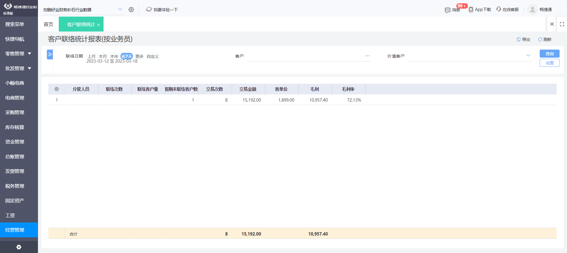Click the 导出 export icon
The image size is (567, 253).
pos(519,39)
